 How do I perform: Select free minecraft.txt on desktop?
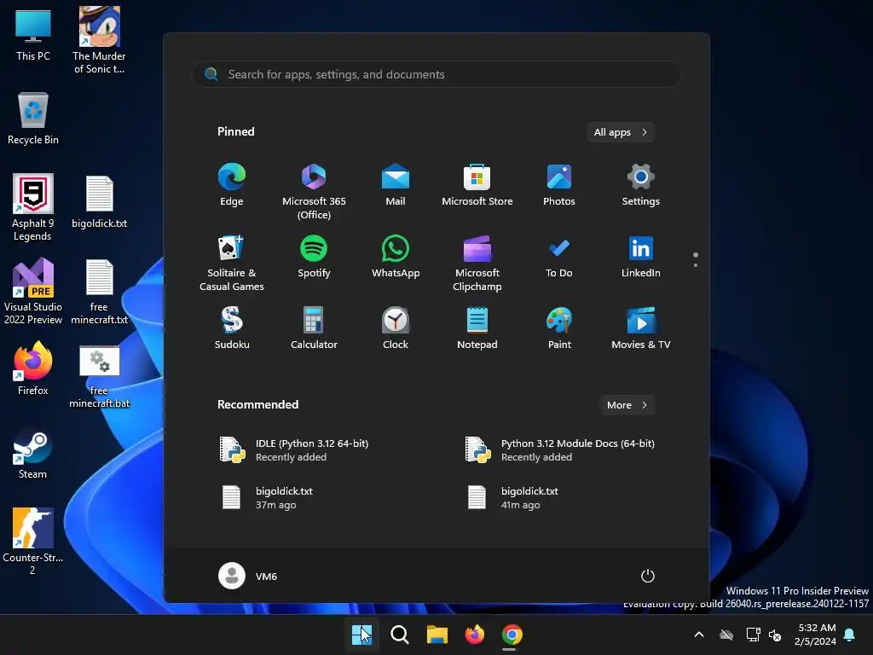pyautogui.click(x=99, y=292)
